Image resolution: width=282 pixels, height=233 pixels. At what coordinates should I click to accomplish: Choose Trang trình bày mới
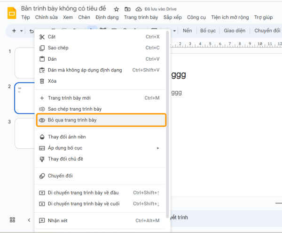point(100,98)
